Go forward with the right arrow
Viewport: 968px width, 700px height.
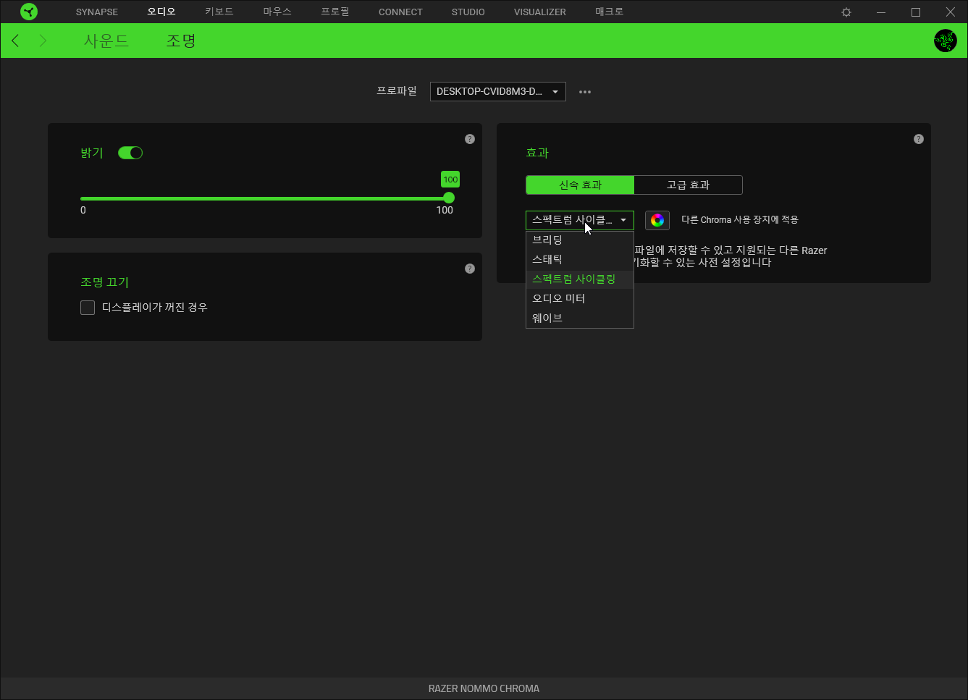coord(43,41)
